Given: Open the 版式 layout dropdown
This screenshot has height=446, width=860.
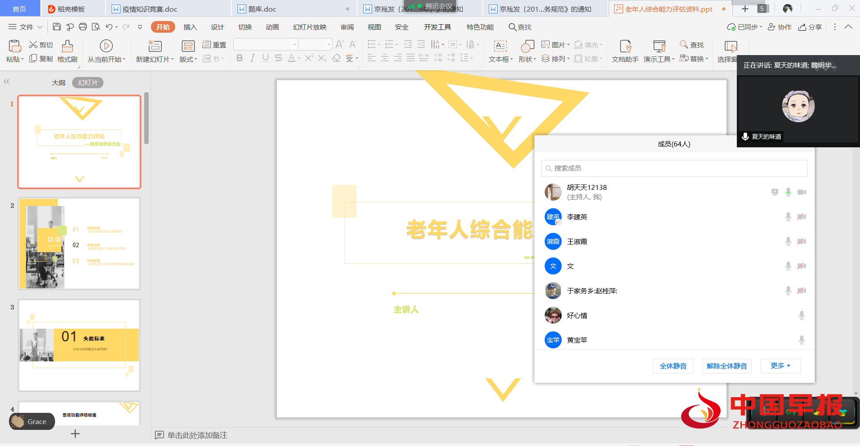Looking at the screenshot, I should point(188,59).
